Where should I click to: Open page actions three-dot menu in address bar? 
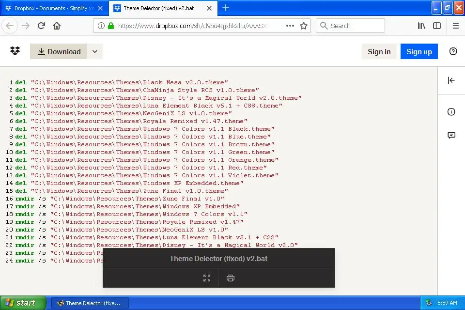point(290,26)
